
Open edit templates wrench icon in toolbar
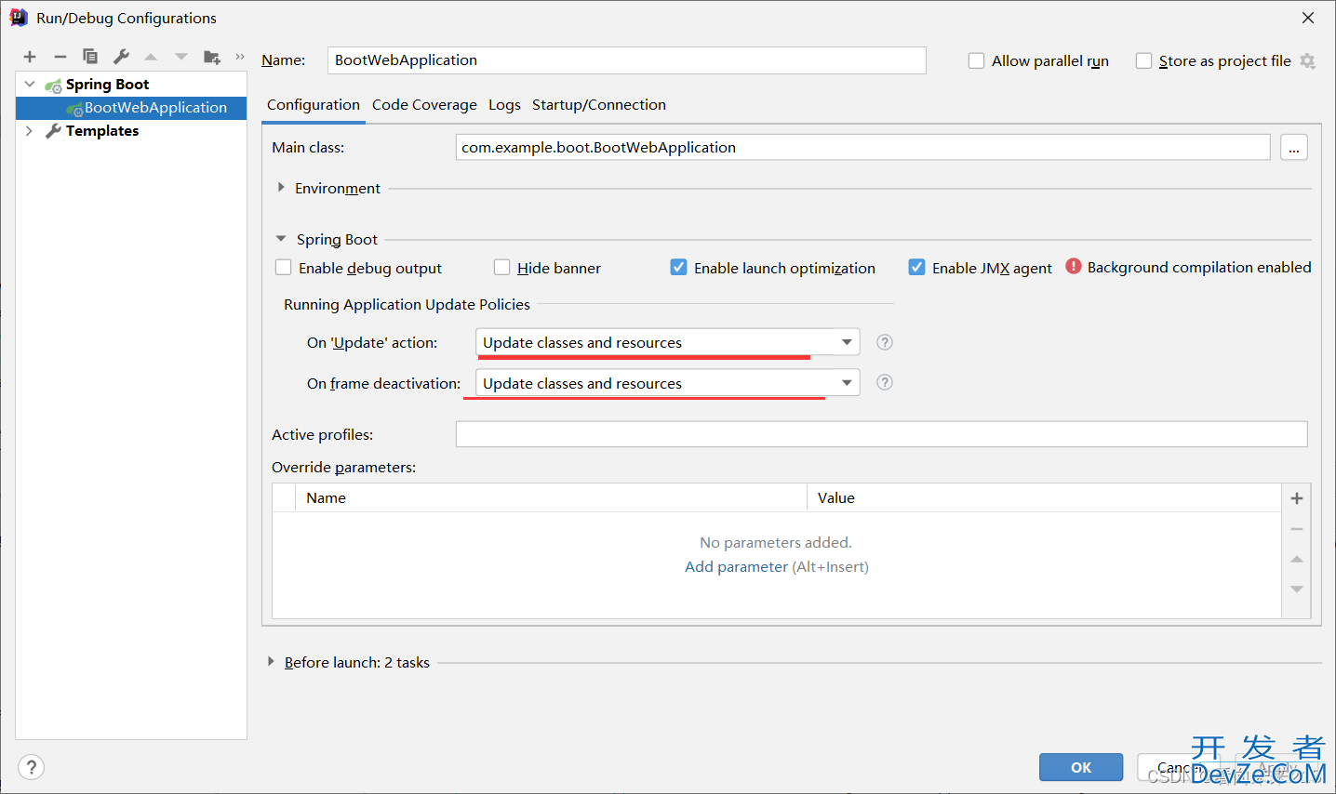point(121,57)
